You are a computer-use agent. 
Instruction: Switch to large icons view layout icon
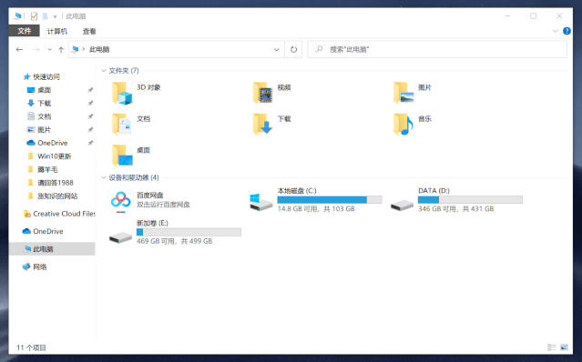pyautogui.click(x=564, y=347)
